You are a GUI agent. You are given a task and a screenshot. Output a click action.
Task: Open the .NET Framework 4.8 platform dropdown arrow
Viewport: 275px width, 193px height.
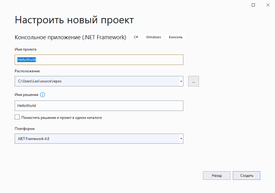click(x=181, y=139)
